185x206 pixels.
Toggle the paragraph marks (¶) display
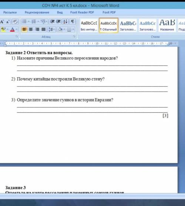point(73,21)
